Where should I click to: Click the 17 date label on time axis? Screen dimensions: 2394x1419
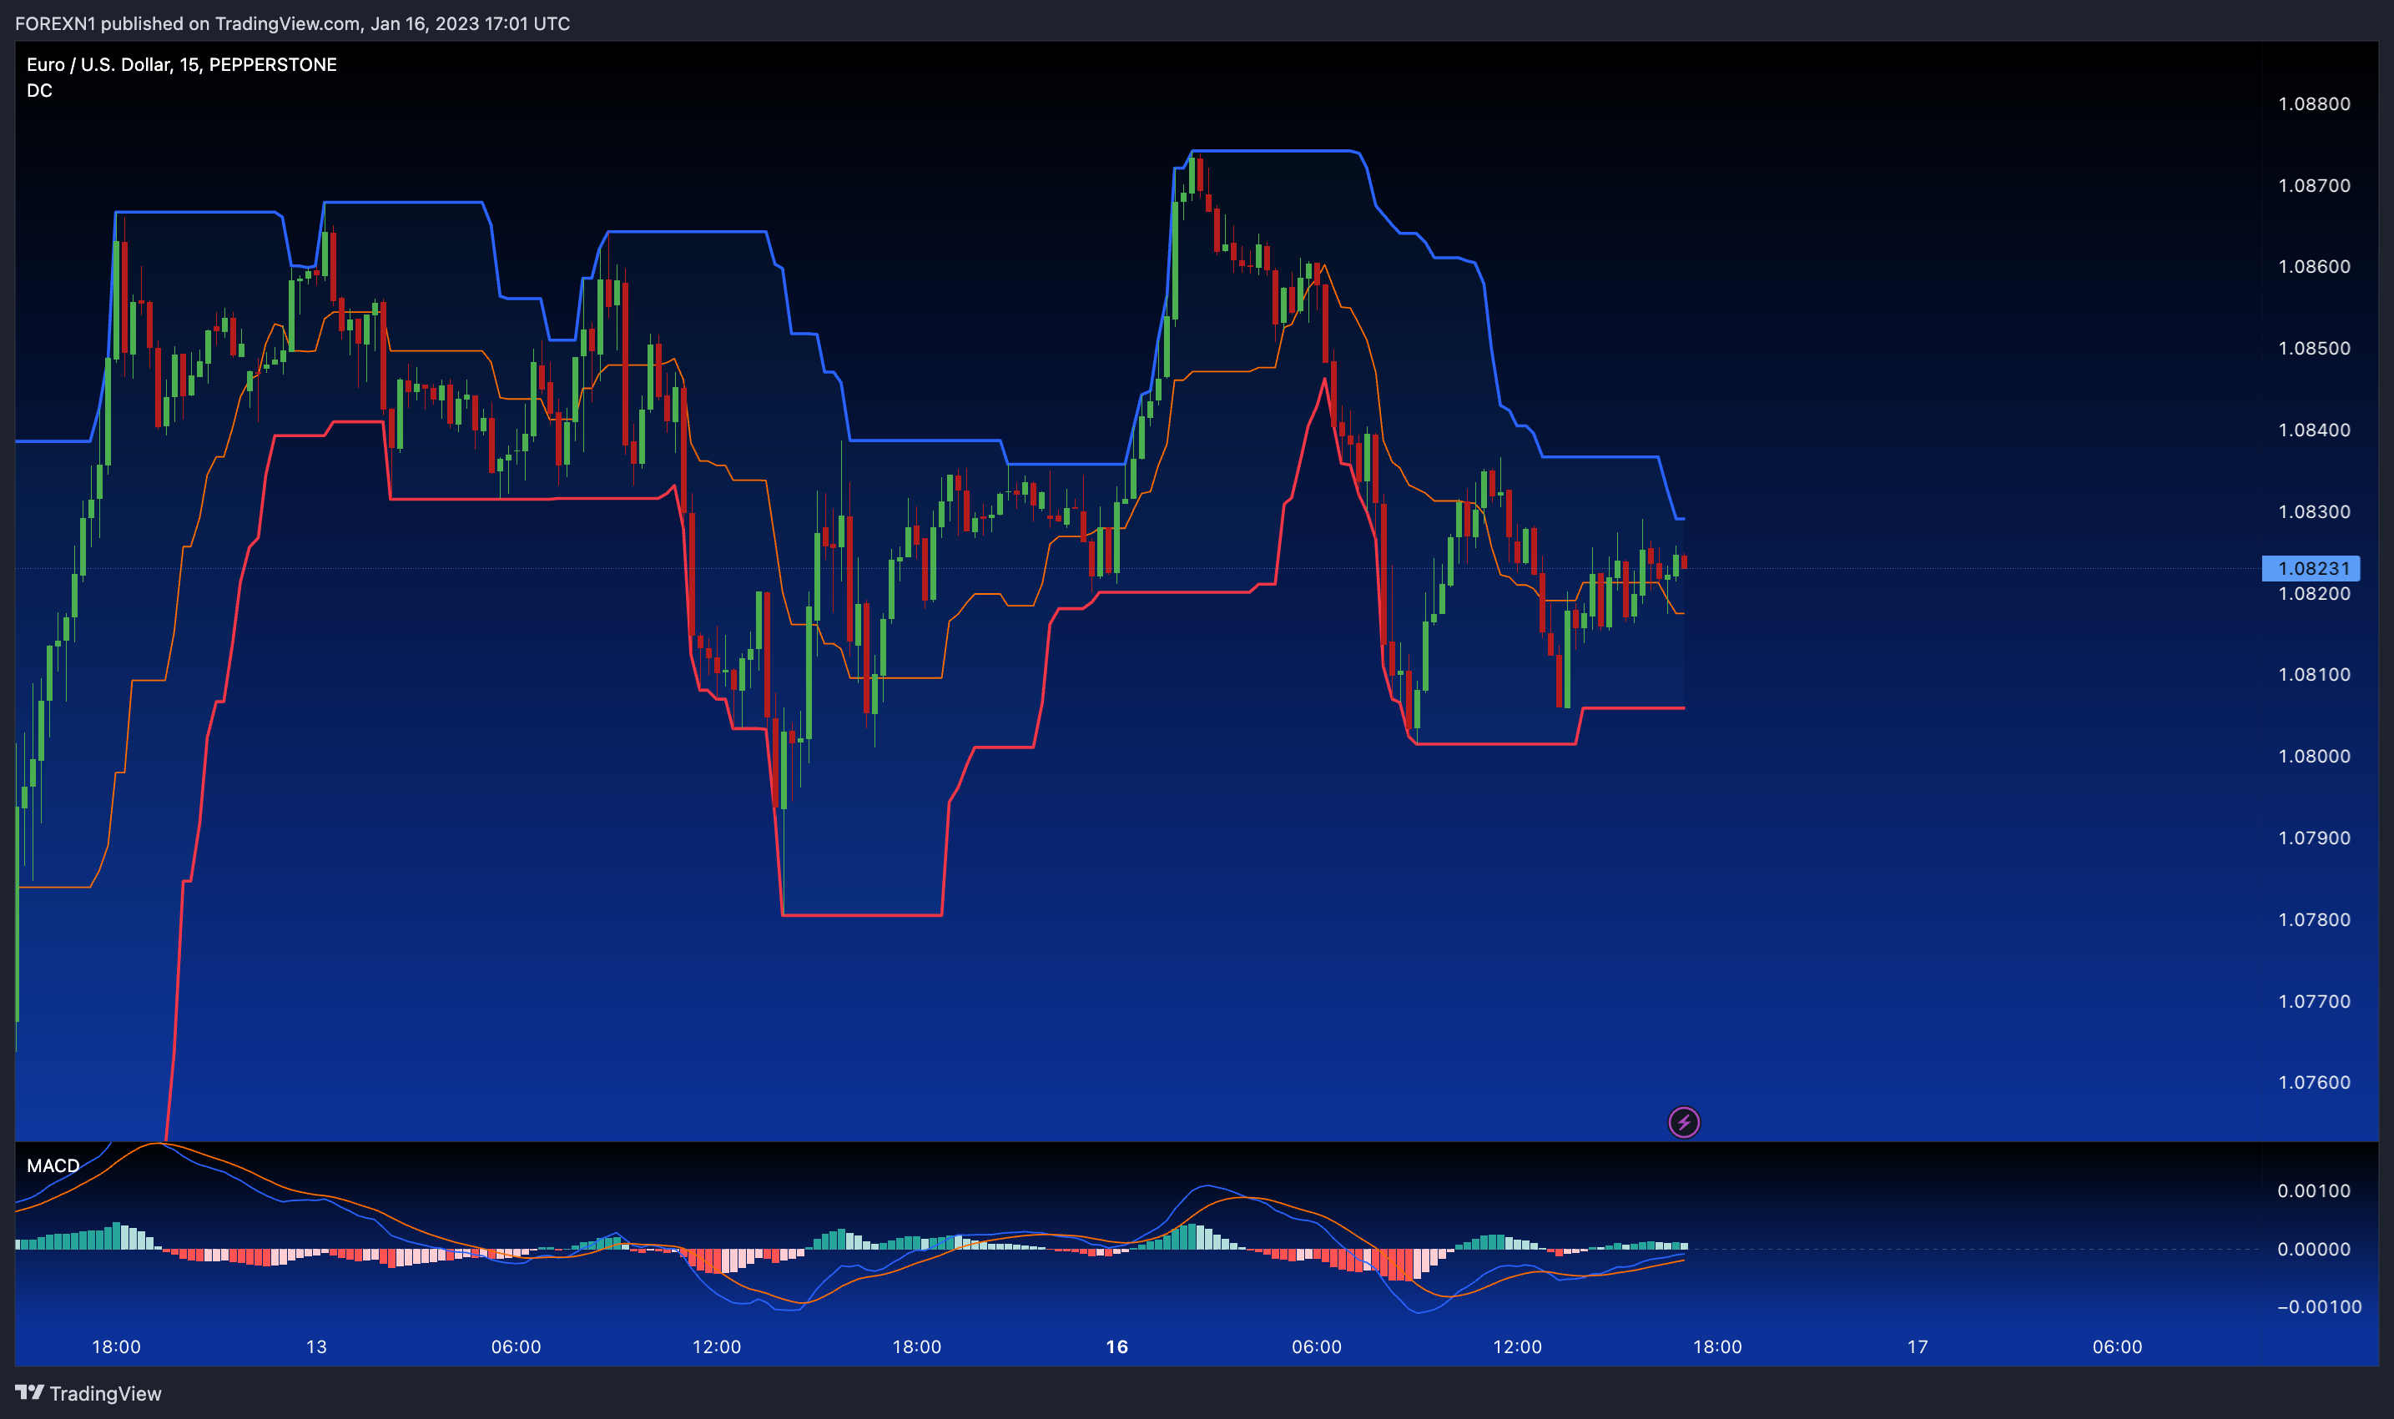(1918, 1347)
